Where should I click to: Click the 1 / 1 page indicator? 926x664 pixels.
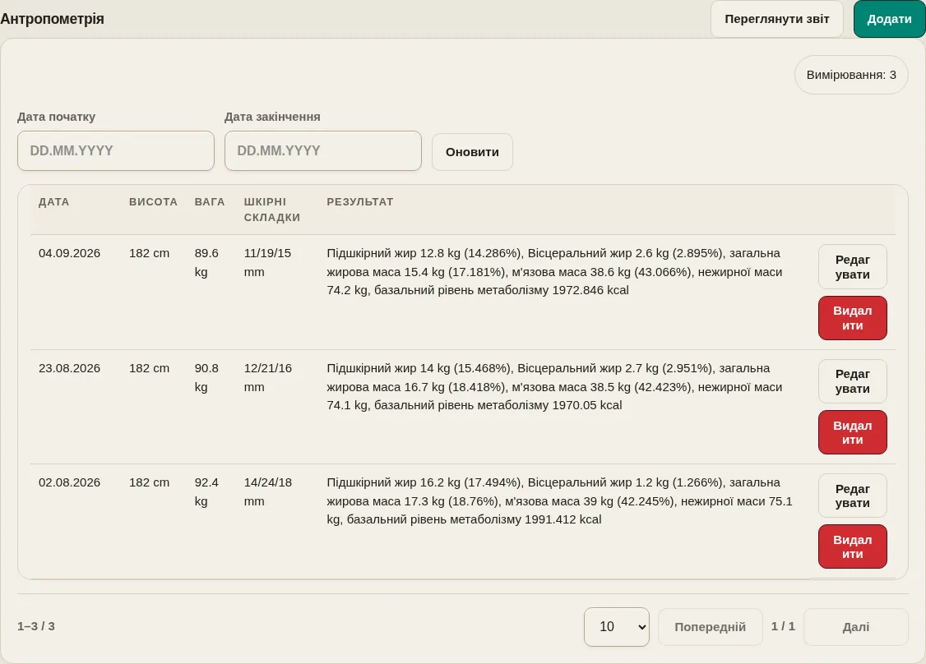783,626
